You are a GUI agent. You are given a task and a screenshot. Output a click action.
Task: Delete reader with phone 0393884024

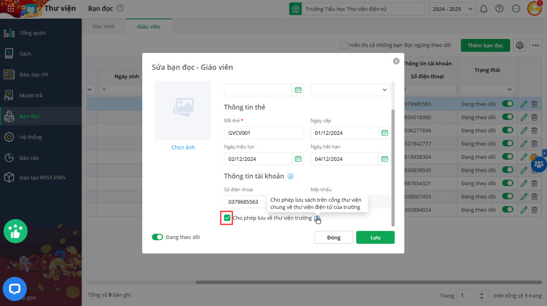[x=534, y=210]
